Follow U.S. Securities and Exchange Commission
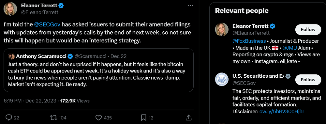The image size is (326, 124). pos(308,80)
